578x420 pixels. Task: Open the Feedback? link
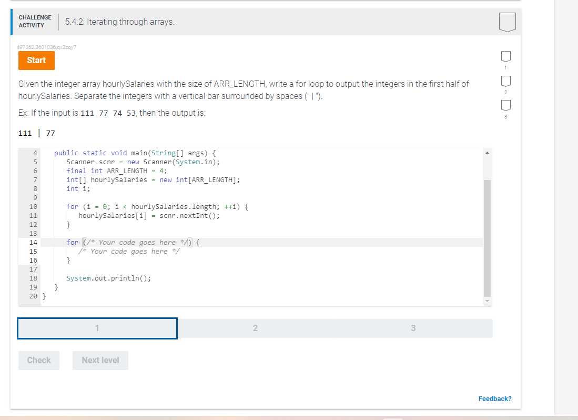[495, 398]
